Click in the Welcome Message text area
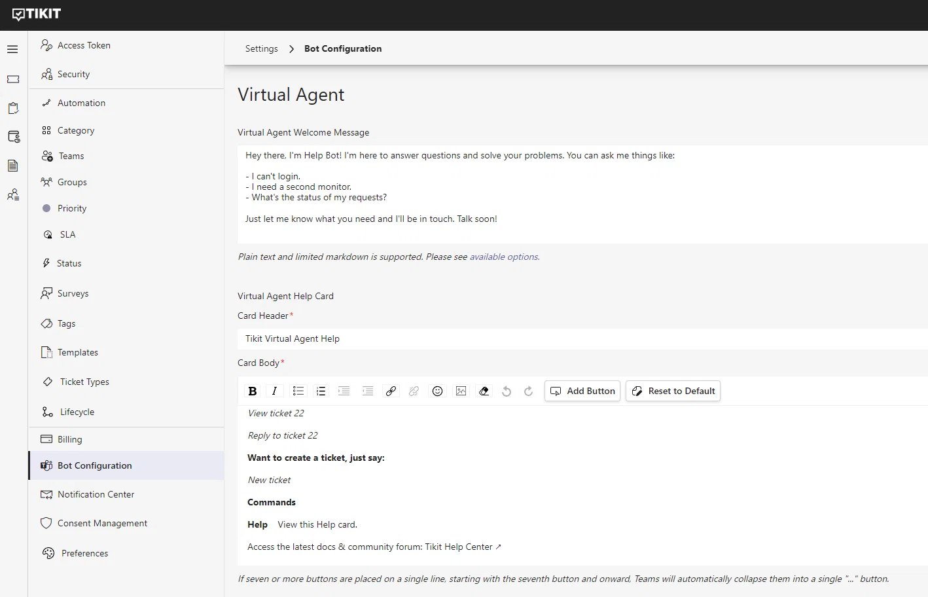The image size is (928, 597). coord(582,194)
